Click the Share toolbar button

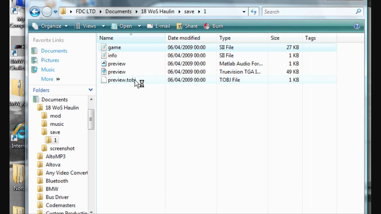click(187, 26)
